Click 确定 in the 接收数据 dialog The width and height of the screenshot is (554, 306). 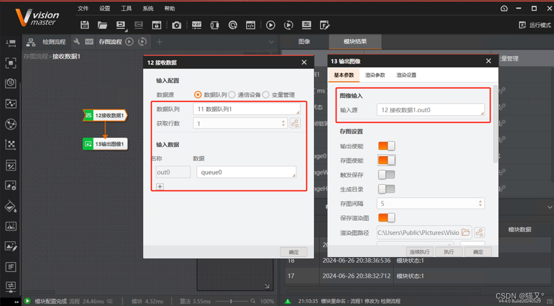[x=294, y=252]
